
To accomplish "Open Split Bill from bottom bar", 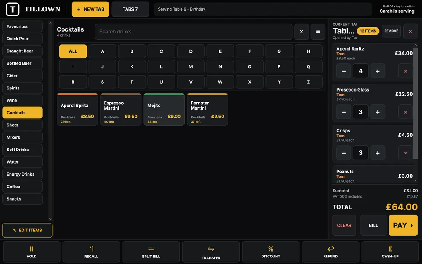I will 151,252.
